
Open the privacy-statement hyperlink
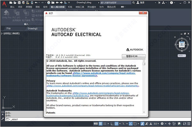[x=92, y=86]
